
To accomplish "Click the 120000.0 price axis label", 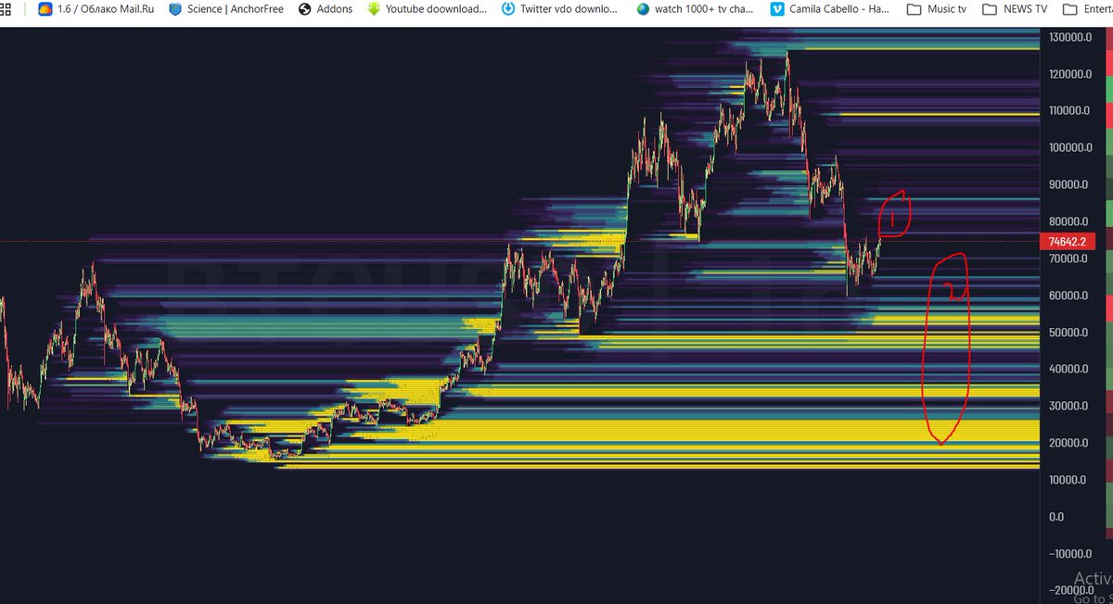I will pyautogui.click(x=1070, y=74).
